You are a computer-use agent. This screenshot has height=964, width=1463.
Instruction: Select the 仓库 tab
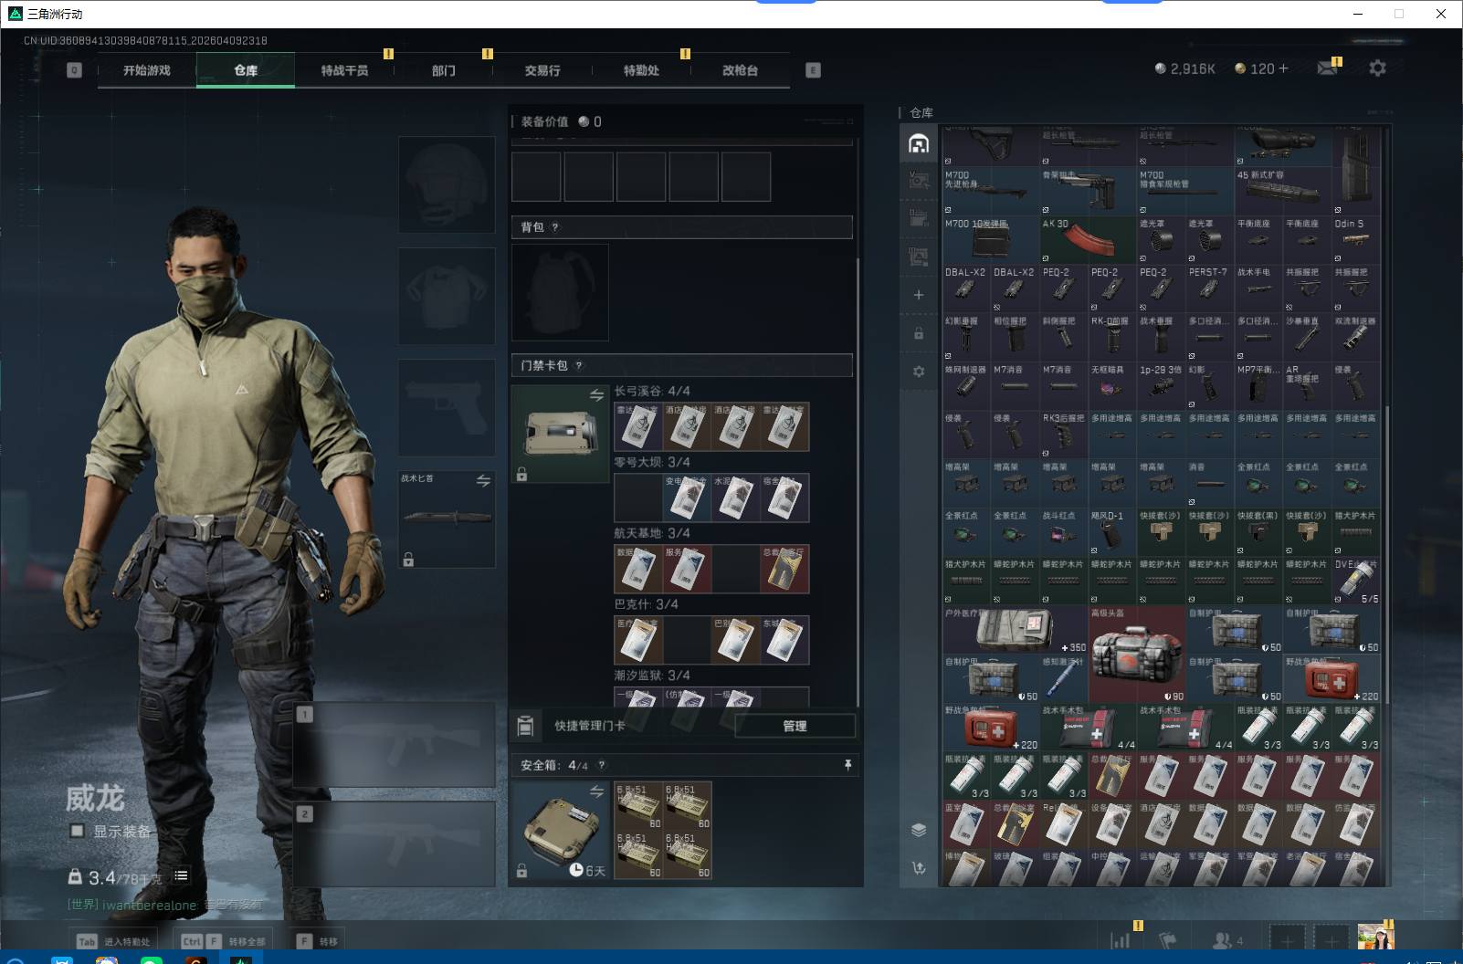[246, 70]
